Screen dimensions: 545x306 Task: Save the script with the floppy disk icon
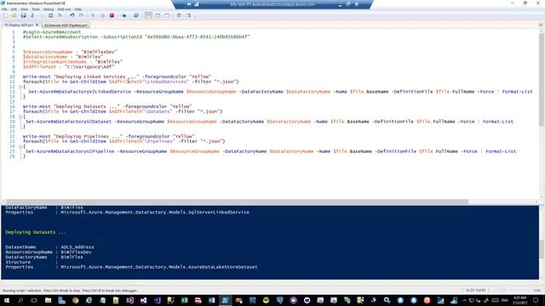[x=24, y=15]
